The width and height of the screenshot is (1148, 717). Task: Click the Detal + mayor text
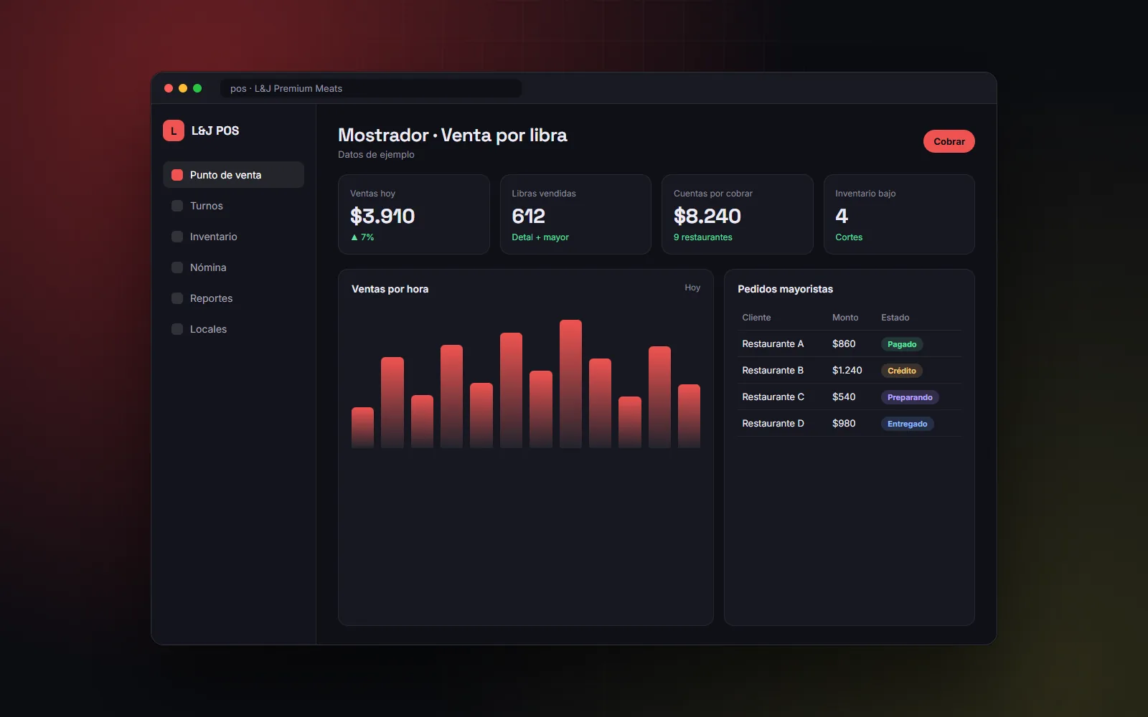tap(540, 237)
